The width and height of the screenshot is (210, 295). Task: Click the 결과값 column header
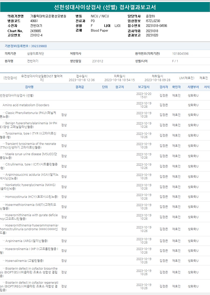[x=80, y=87]
